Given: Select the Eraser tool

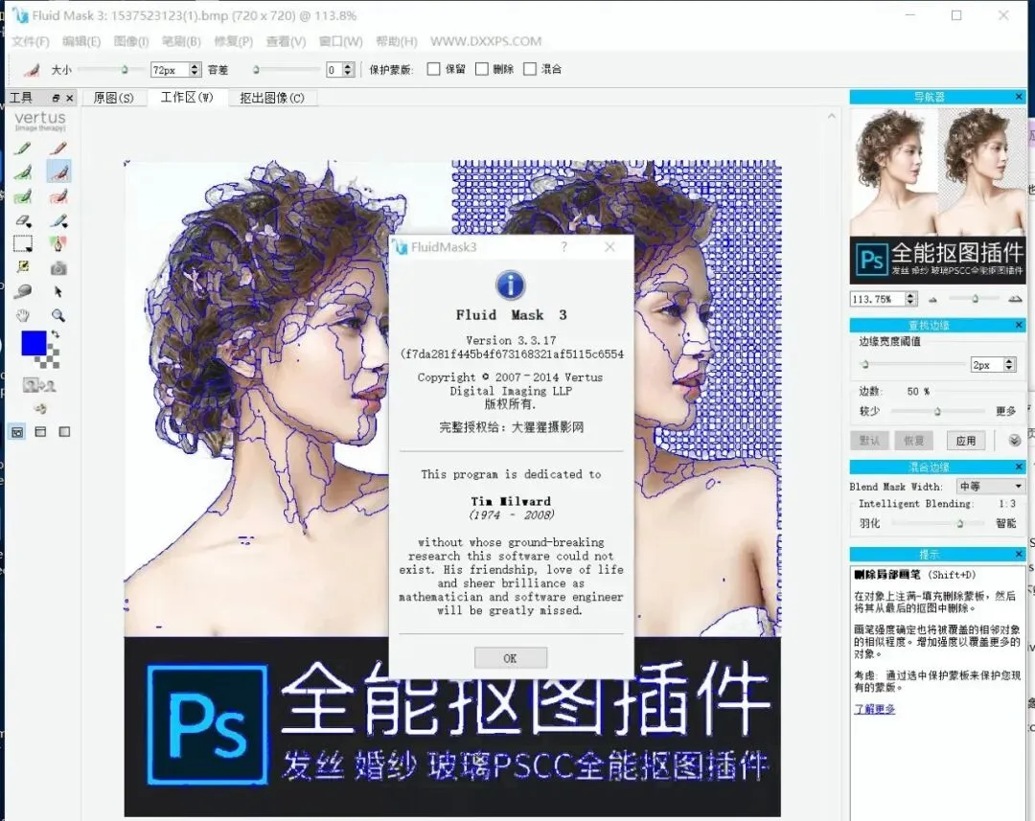Looking at the screenshot, I should pyautogui.click(x=22, y=220).
